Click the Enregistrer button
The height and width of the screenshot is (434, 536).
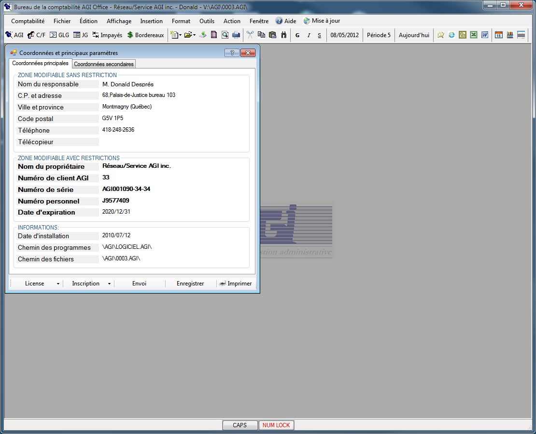pos(190,284)
